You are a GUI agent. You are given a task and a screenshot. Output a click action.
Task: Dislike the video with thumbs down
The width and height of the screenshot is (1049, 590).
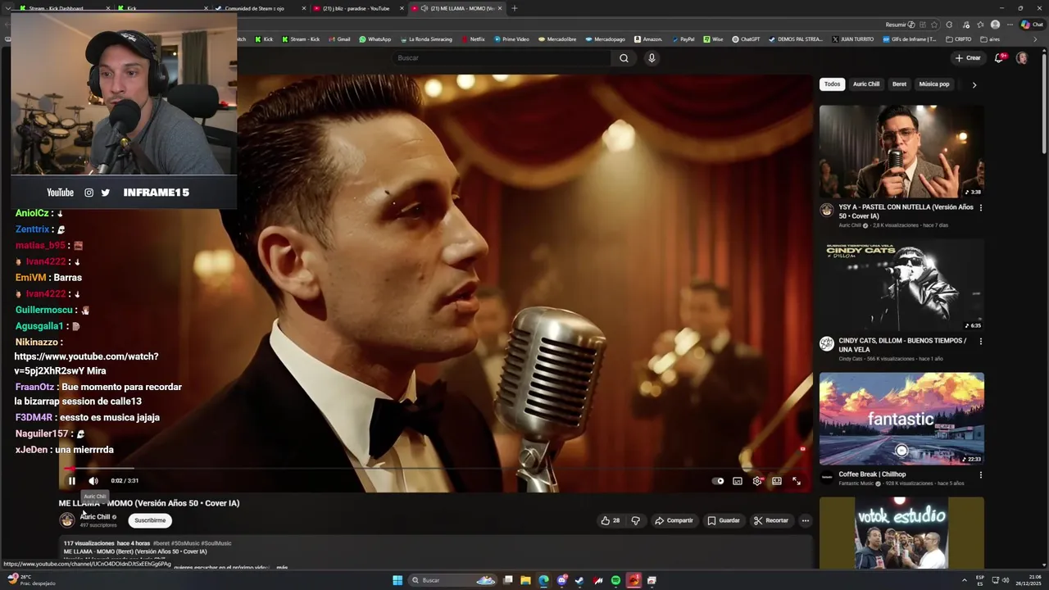click(x=635, y=520)
